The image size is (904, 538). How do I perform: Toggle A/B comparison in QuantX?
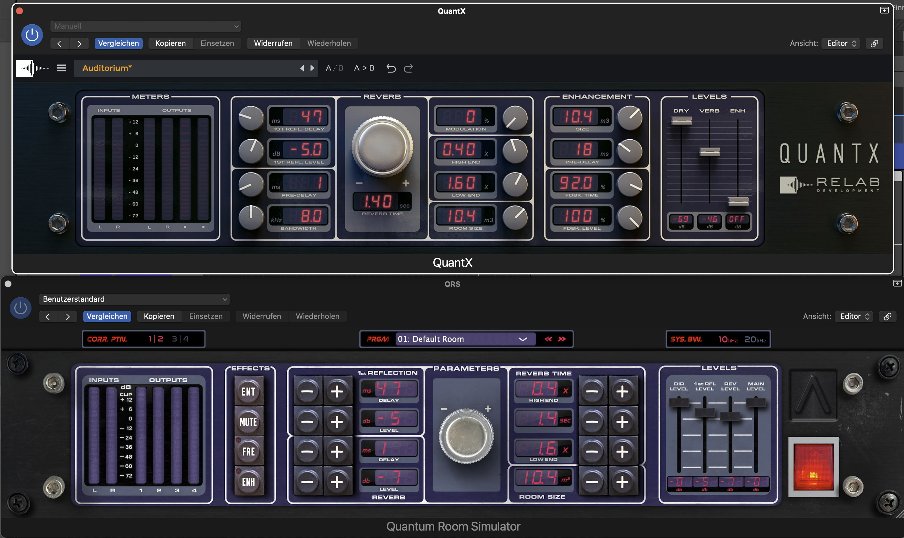coord(334,68)
